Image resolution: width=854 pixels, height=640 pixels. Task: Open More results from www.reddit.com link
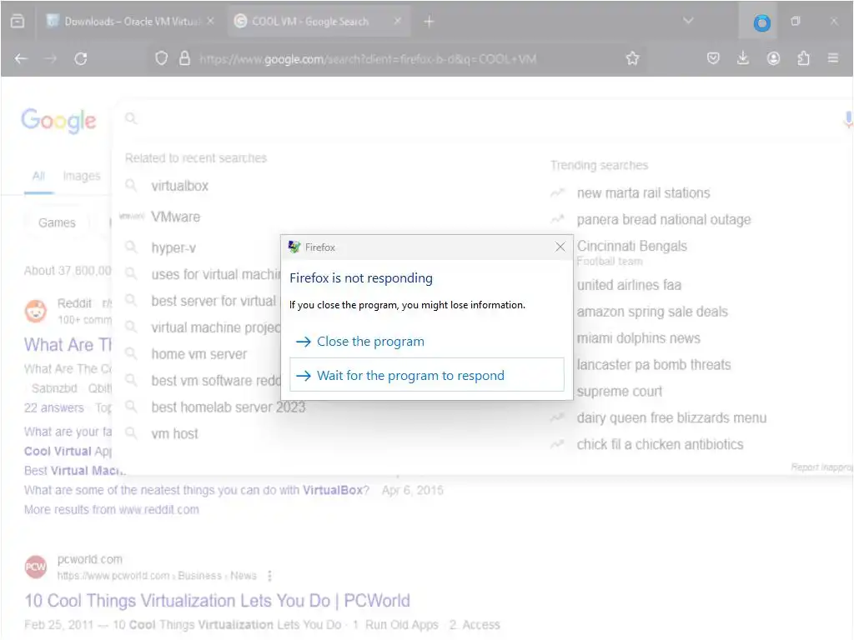click(x=112, y=510)
